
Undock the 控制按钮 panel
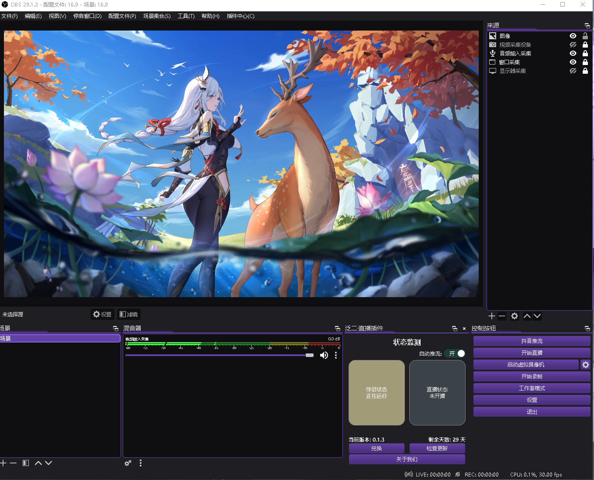click(x=587, y=328)
